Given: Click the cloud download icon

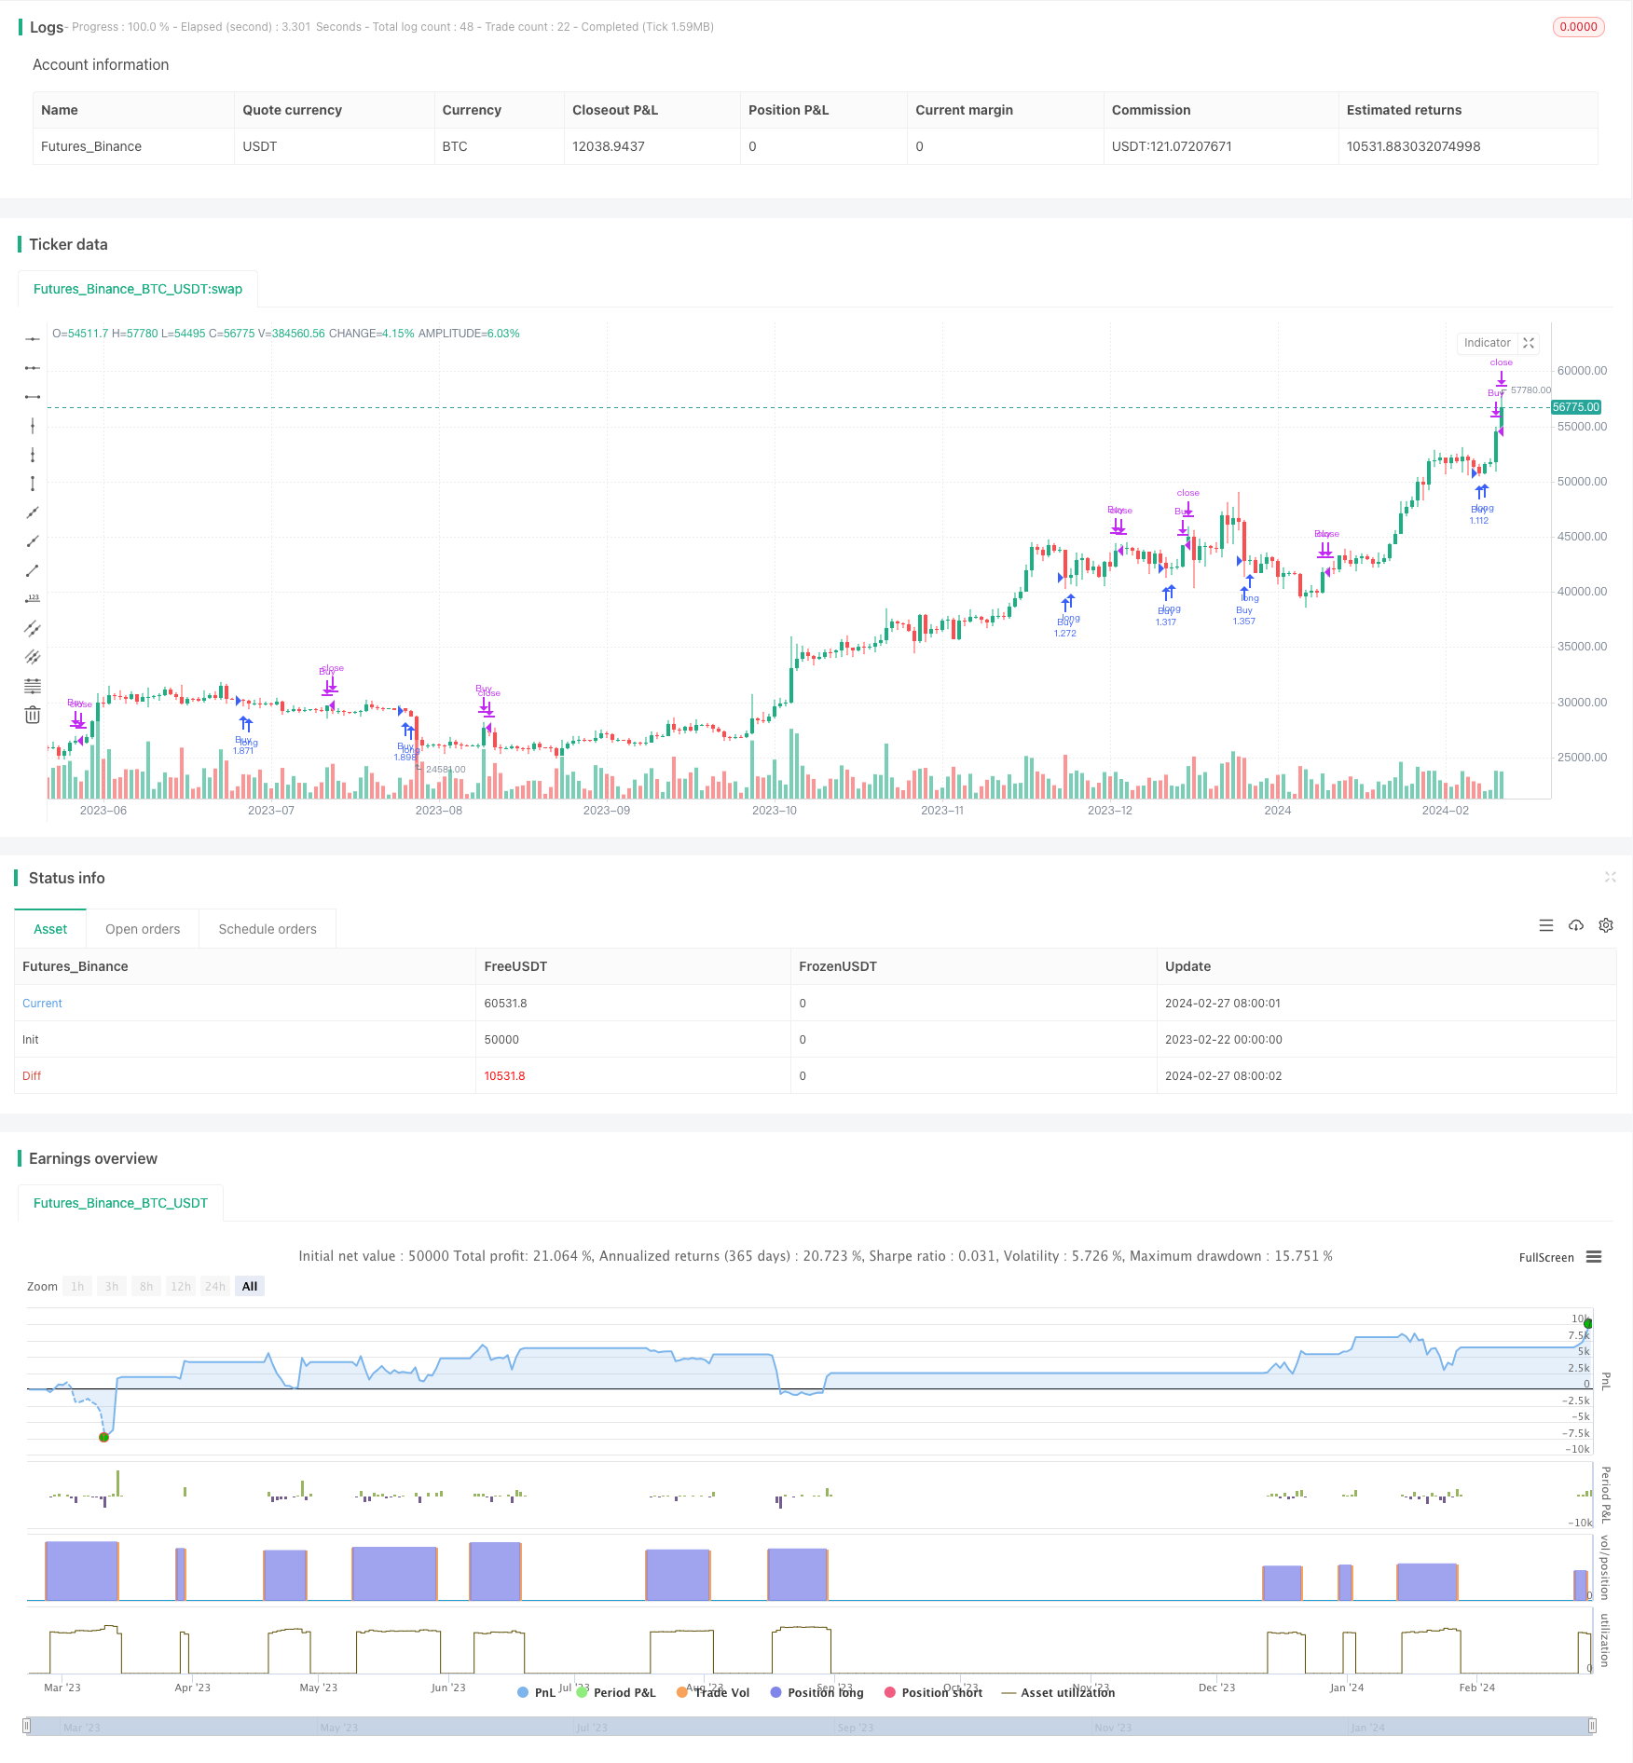Looking at the screenshot, I should point(1576,925).
